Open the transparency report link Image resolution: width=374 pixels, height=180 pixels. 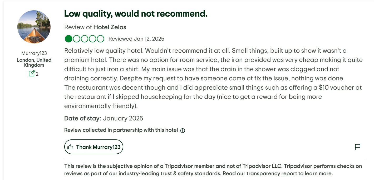tap(272, 174)
